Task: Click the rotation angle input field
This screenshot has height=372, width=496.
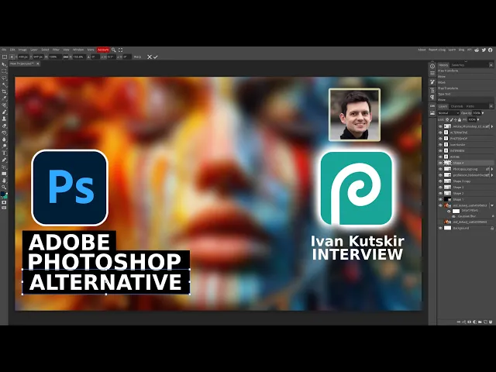Action: (x=95, y=57)
